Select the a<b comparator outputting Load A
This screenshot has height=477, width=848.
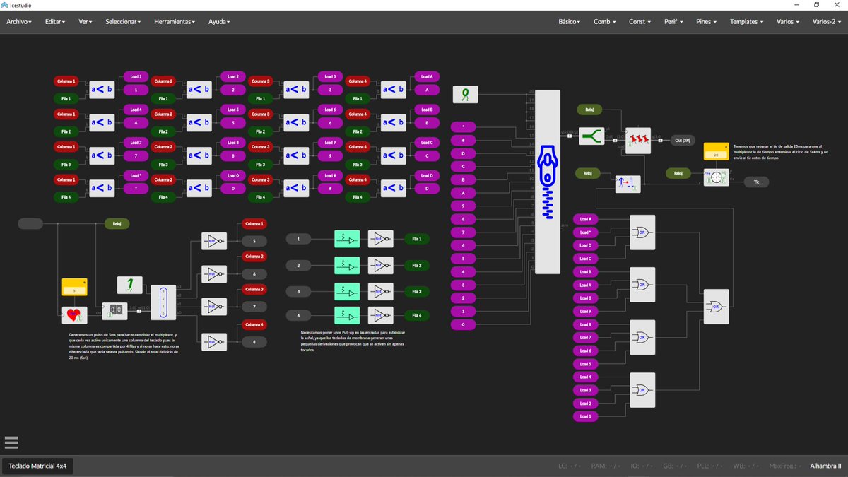tap(394, 89)
